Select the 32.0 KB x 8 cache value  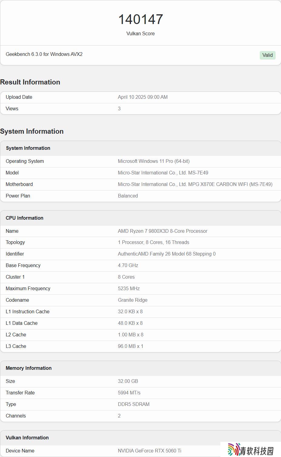click(130, 312)
